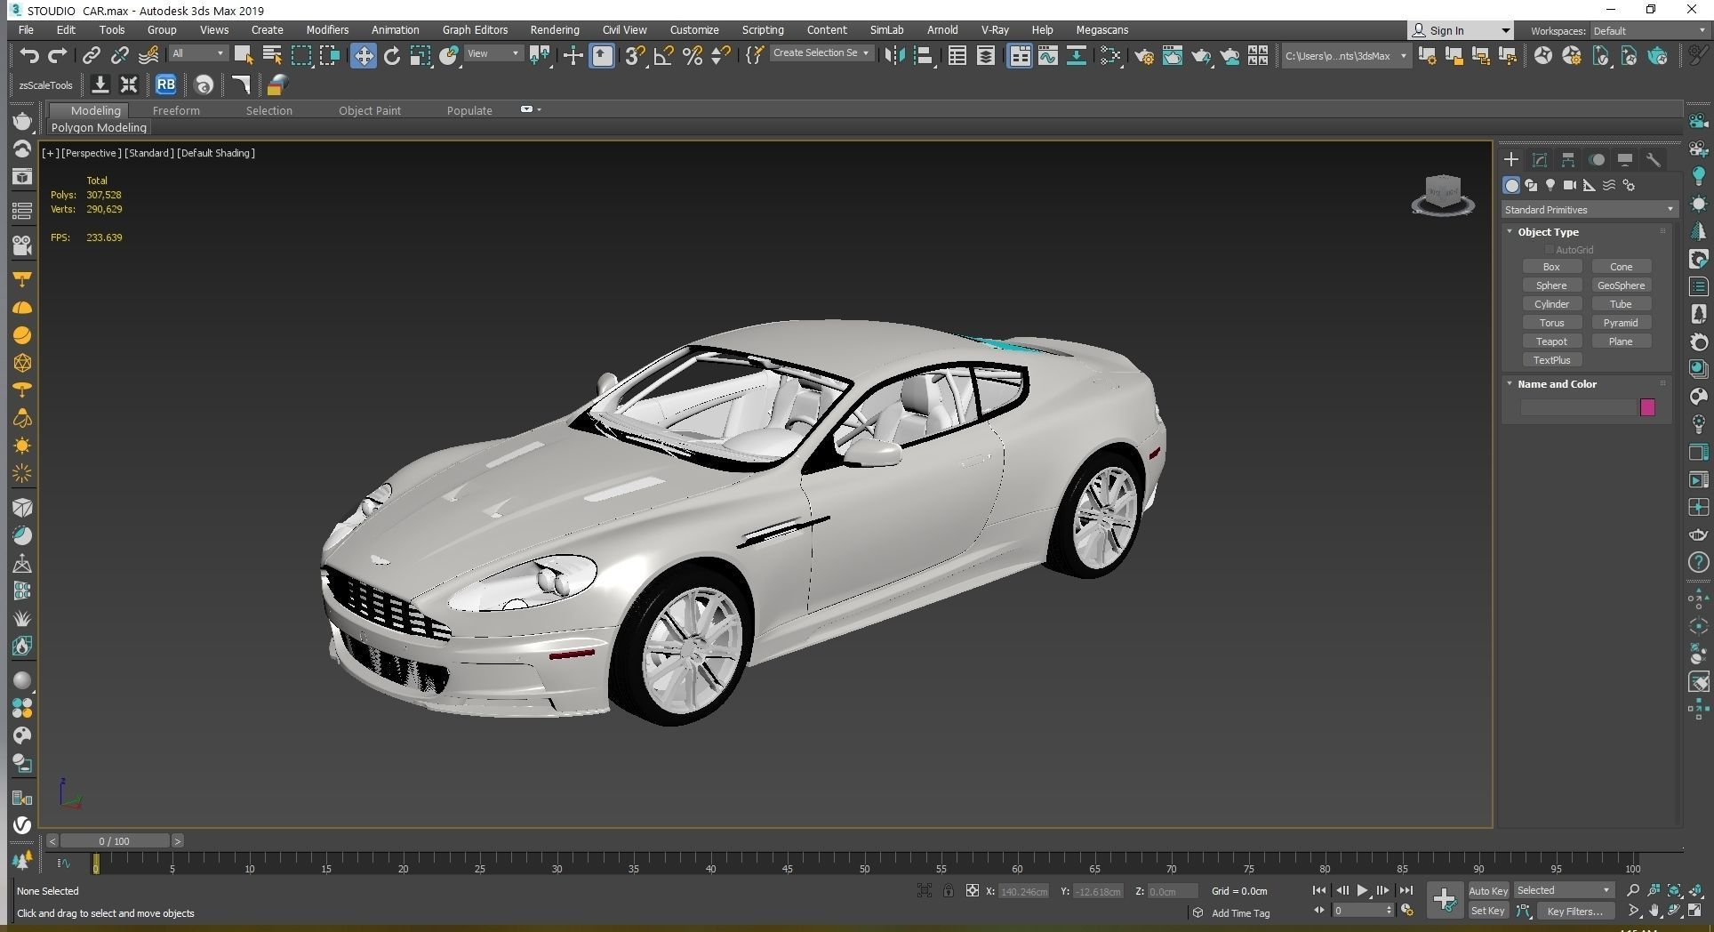Click the Redo arrow icon

[58, 56]
